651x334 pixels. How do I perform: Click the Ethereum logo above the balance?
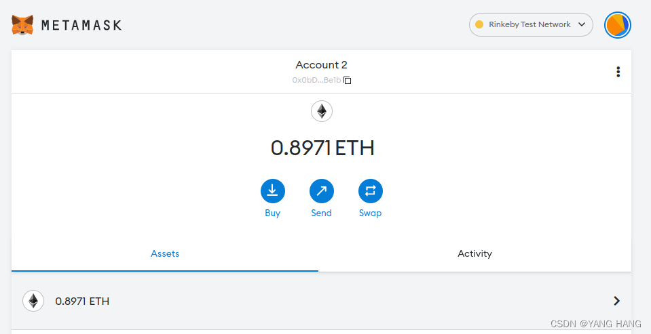coord(321,111)
